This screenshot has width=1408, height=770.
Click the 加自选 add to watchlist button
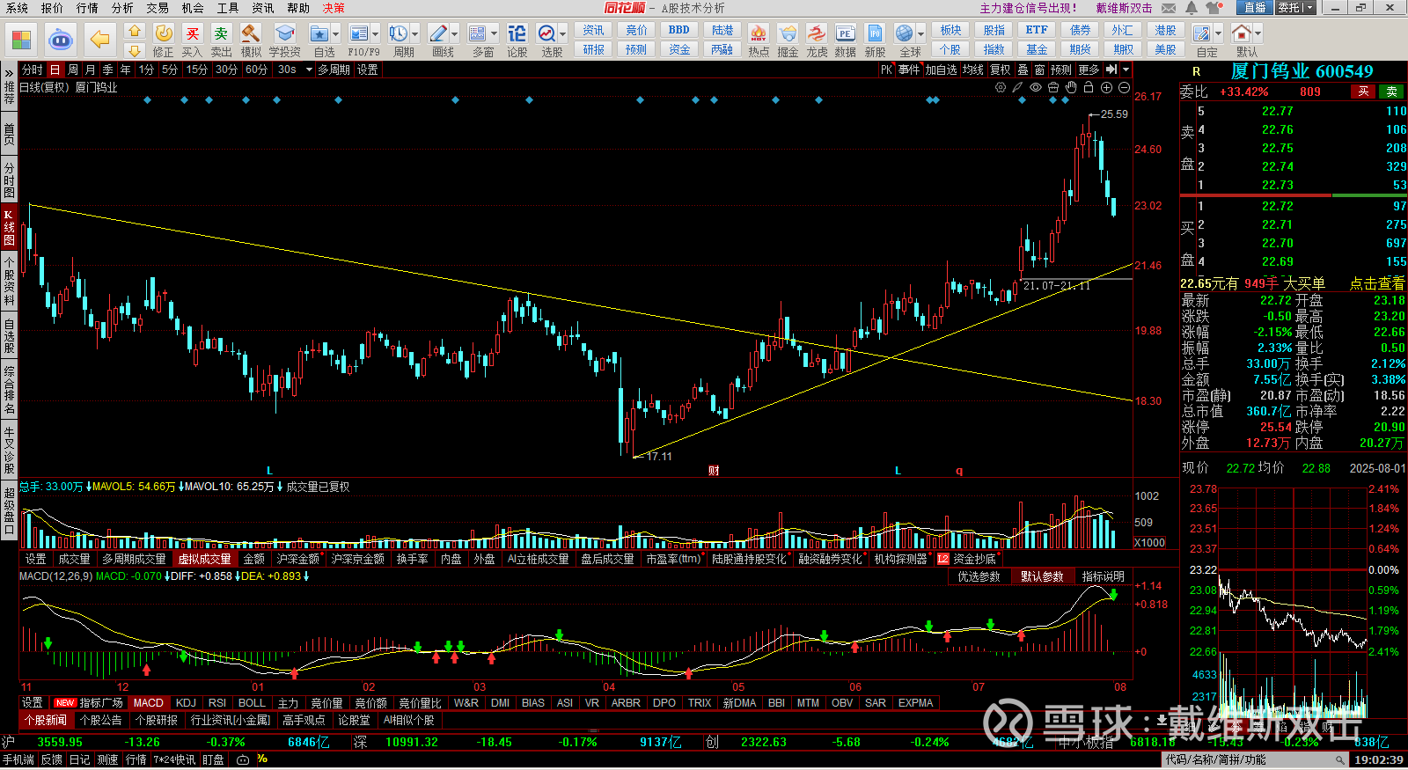941,70
